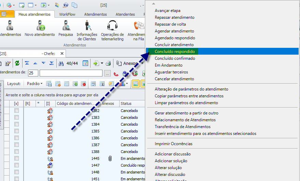This screenshot has width=300, height=181.
Task: Click the paperclip attachment on row 1445
Action: click(110, 158)
